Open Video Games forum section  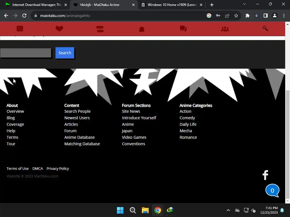pyautogui.click(x=134, y=137)
